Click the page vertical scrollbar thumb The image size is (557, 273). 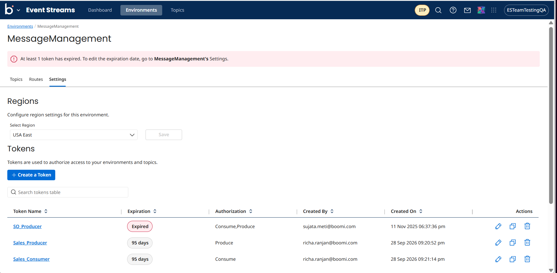tap(551, 115)
